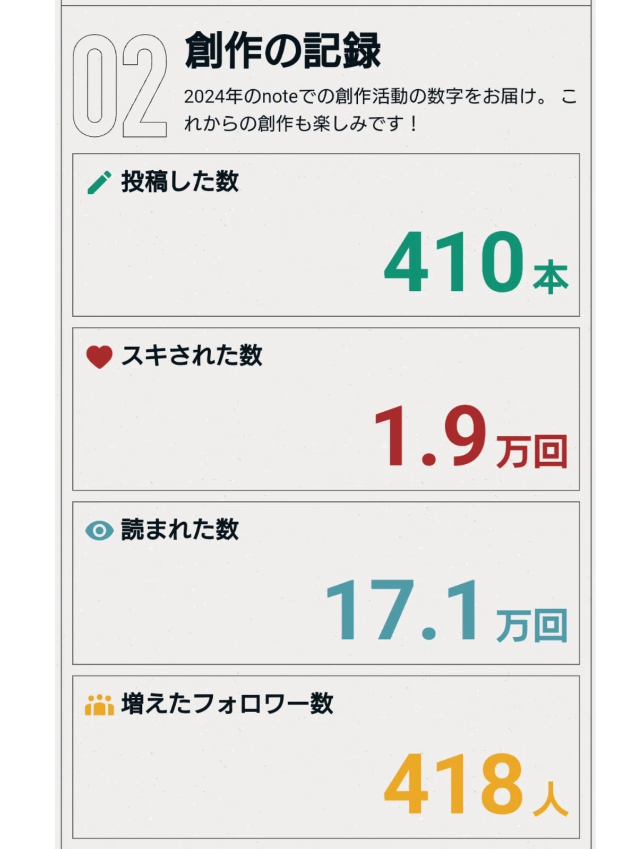This screenshot has width=637, height=849.
Task: Click the スキされた数 label
Action: pos(192,356)
